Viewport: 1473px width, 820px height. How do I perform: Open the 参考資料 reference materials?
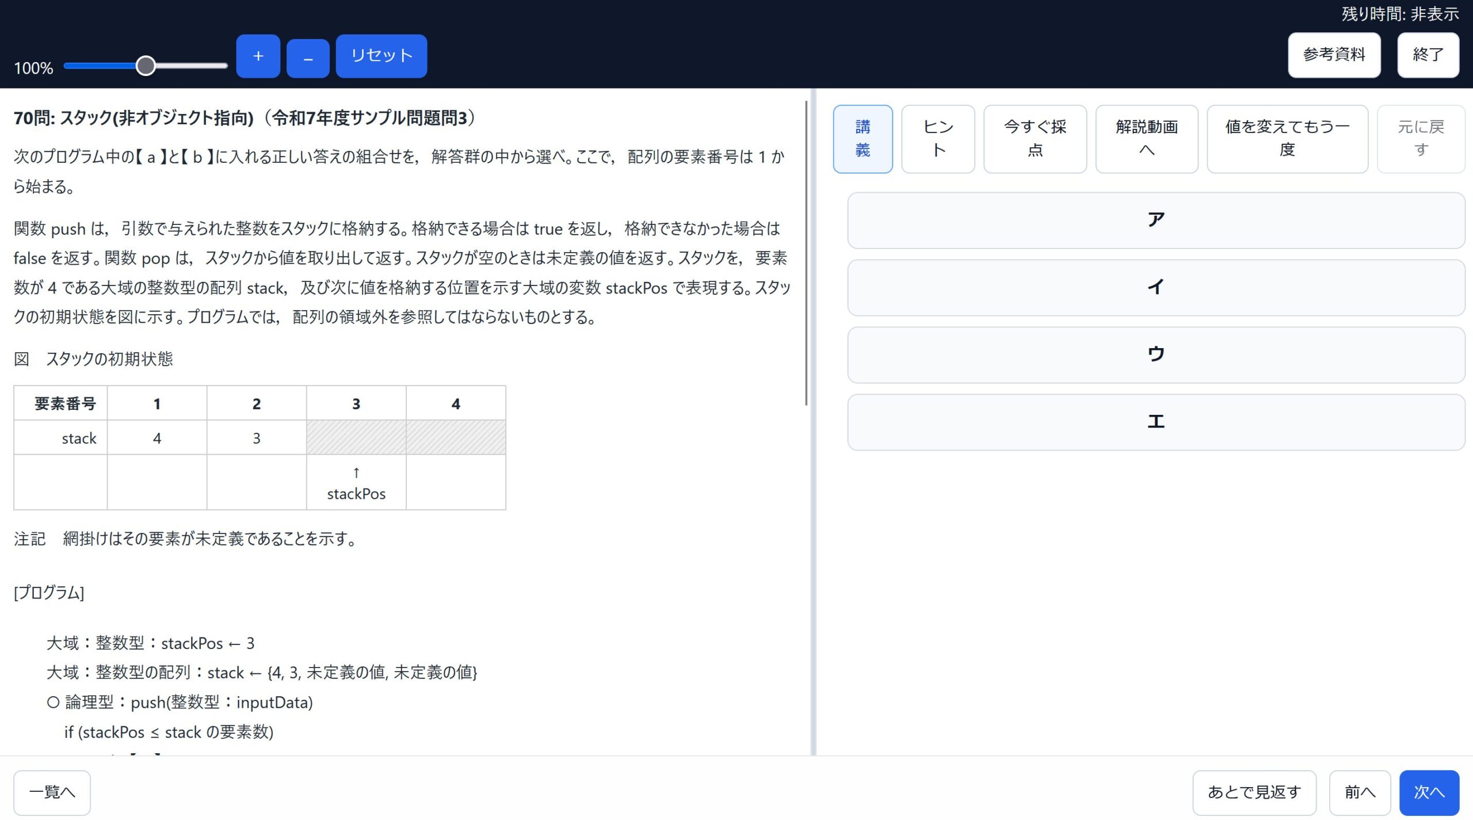tap(1334, 55)
